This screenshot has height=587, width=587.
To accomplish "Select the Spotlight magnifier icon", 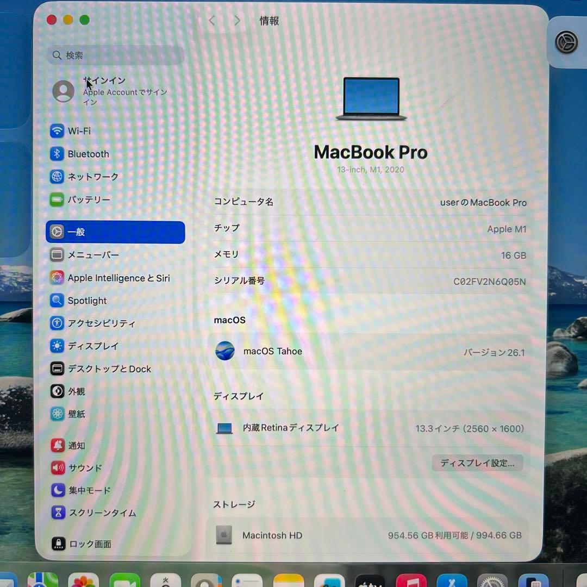I will tap(57, 301).
